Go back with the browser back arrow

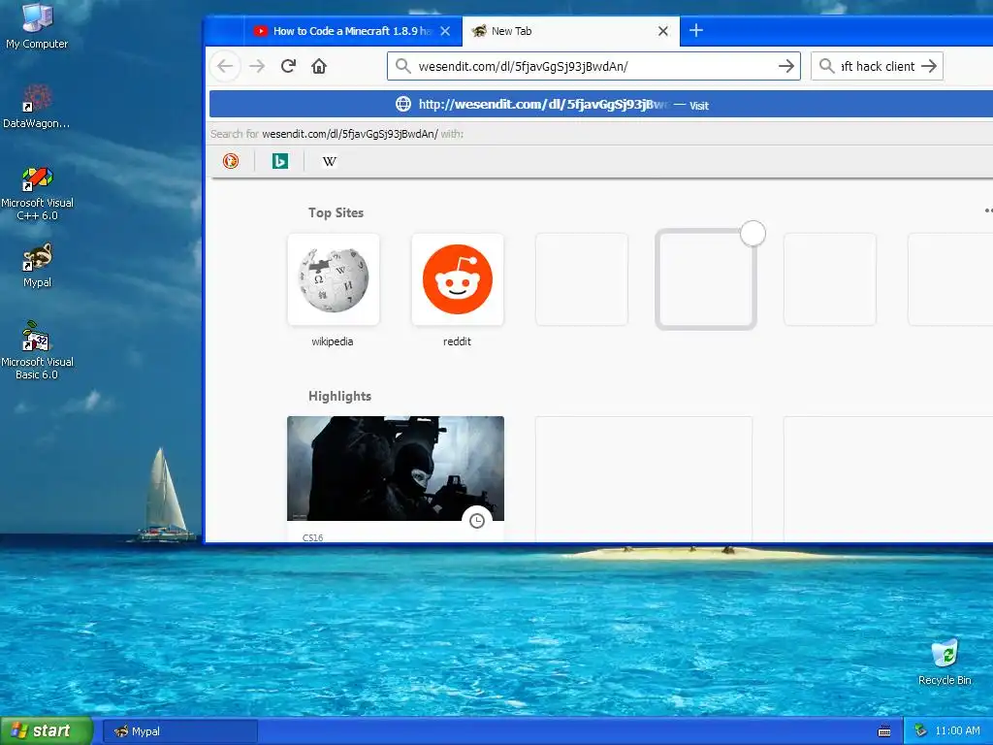coord(225,66)
